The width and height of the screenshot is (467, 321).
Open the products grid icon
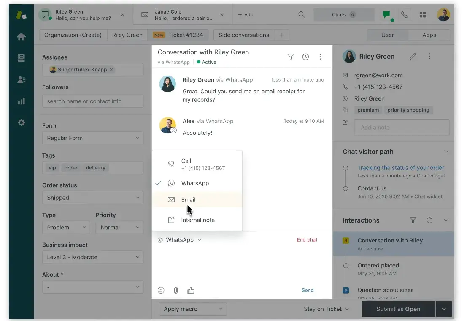point(422,15)
